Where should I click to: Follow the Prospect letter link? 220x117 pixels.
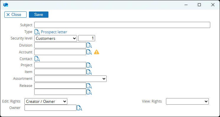click(54, 32)
